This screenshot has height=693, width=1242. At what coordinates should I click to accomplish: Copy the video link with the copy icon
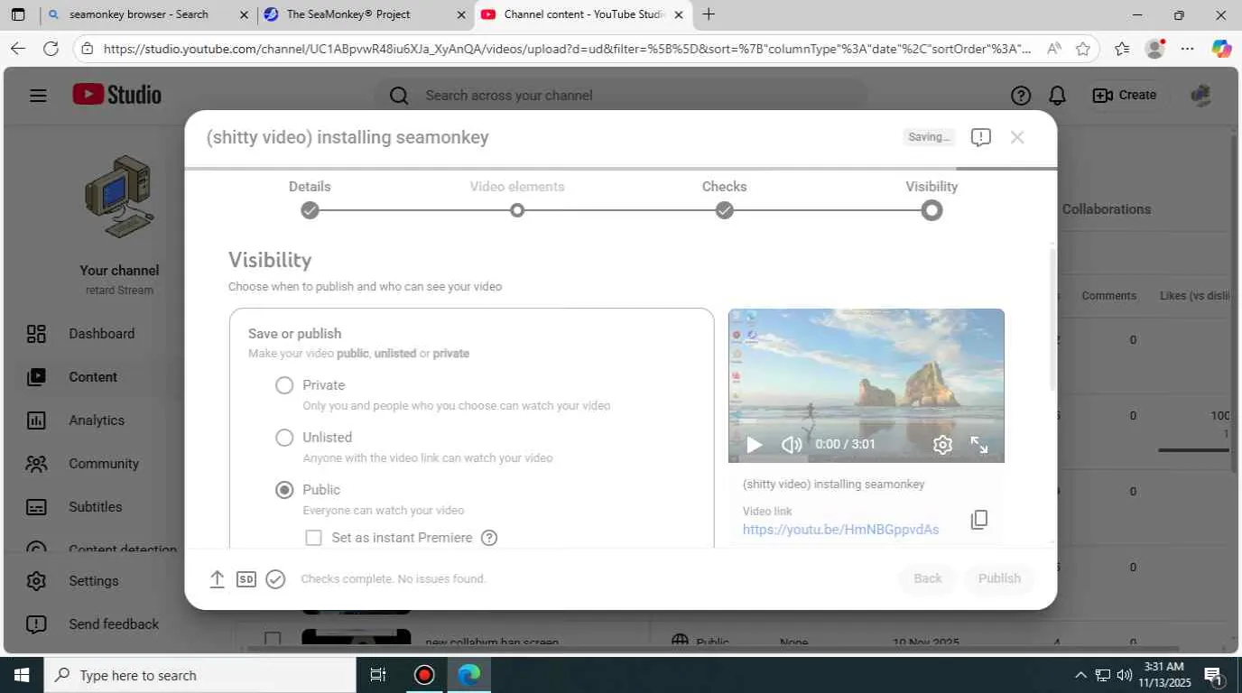point(979,520)
